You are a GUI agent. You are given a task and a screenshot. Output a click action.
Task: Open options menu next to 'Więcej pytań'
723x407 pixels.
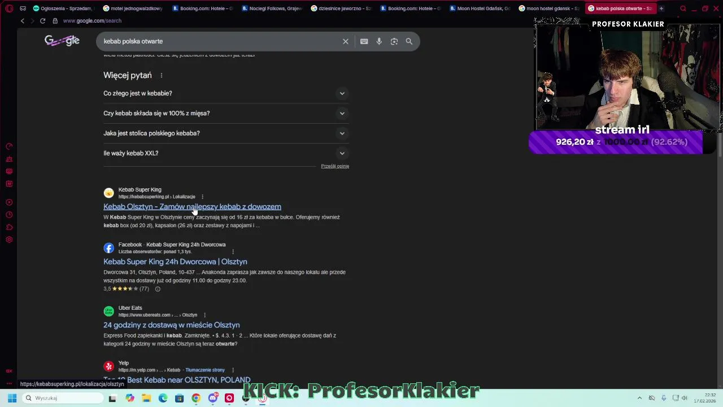click(x=162, y=75)
